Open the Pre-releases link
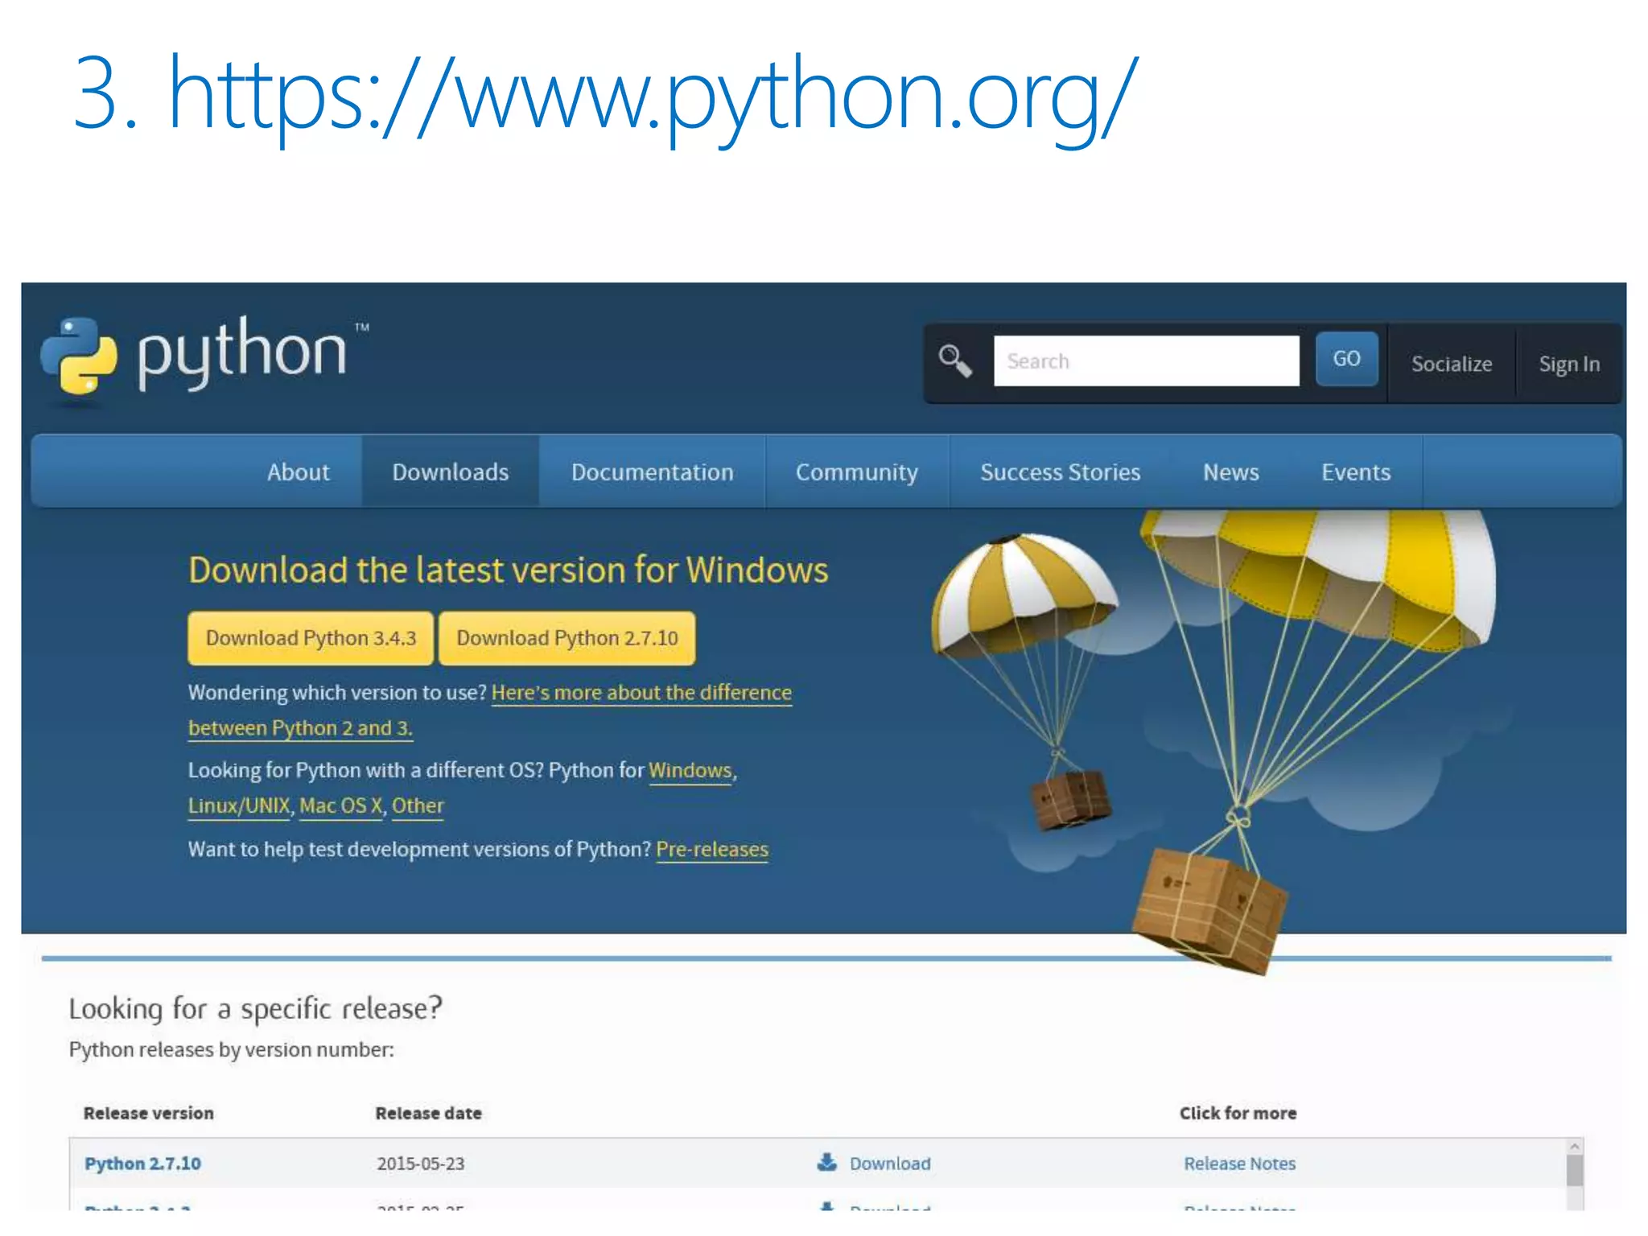The height and width of the screenshot is (1236, 1648). click(711, 850)
